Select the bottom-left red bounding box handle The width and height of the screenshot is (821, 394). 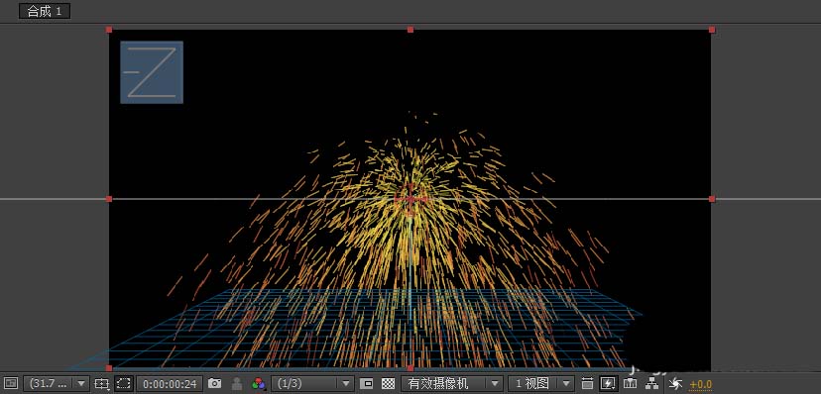tap(109, 368)
